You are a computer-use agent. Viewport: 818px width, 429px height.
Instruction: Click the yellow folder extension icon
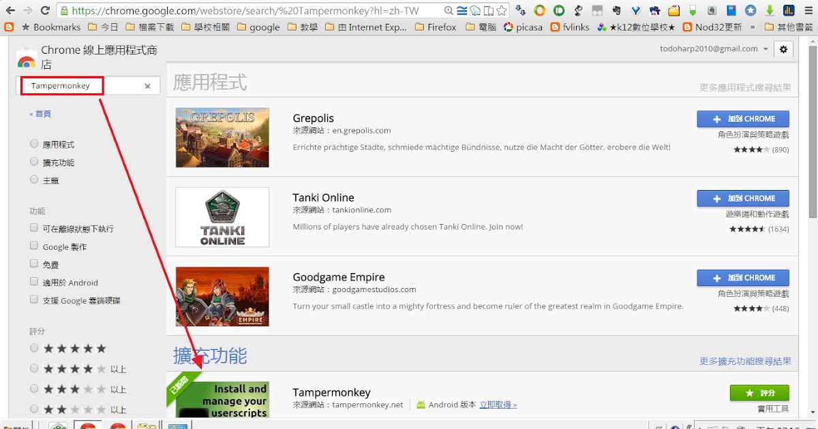[x=674, y=11]
